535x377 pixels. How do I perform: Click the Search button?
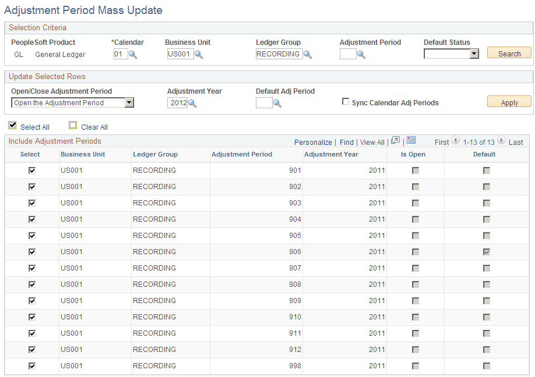[x=508, y=52]
